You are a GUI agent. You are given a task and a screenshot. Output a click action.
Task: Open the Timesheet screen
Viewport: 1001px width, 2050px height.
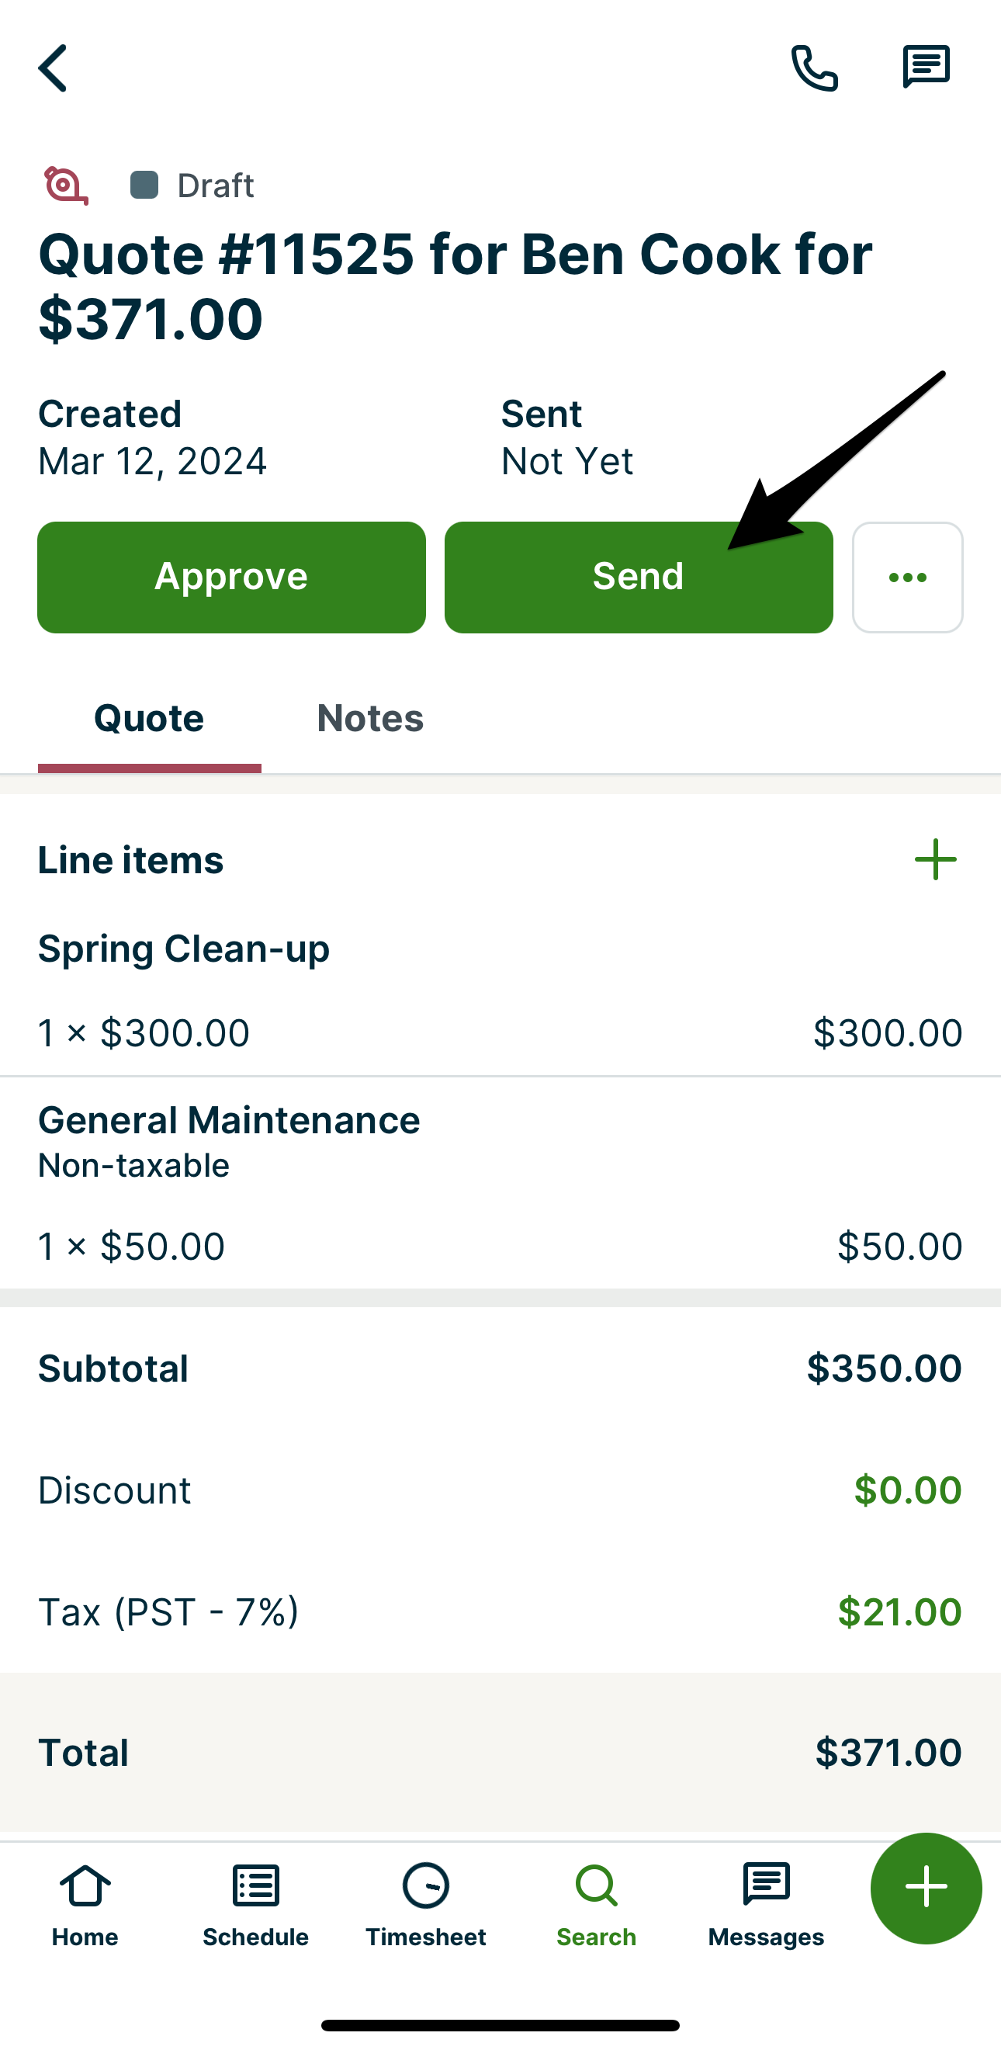pyautogui.click(x=426, y=1904)
